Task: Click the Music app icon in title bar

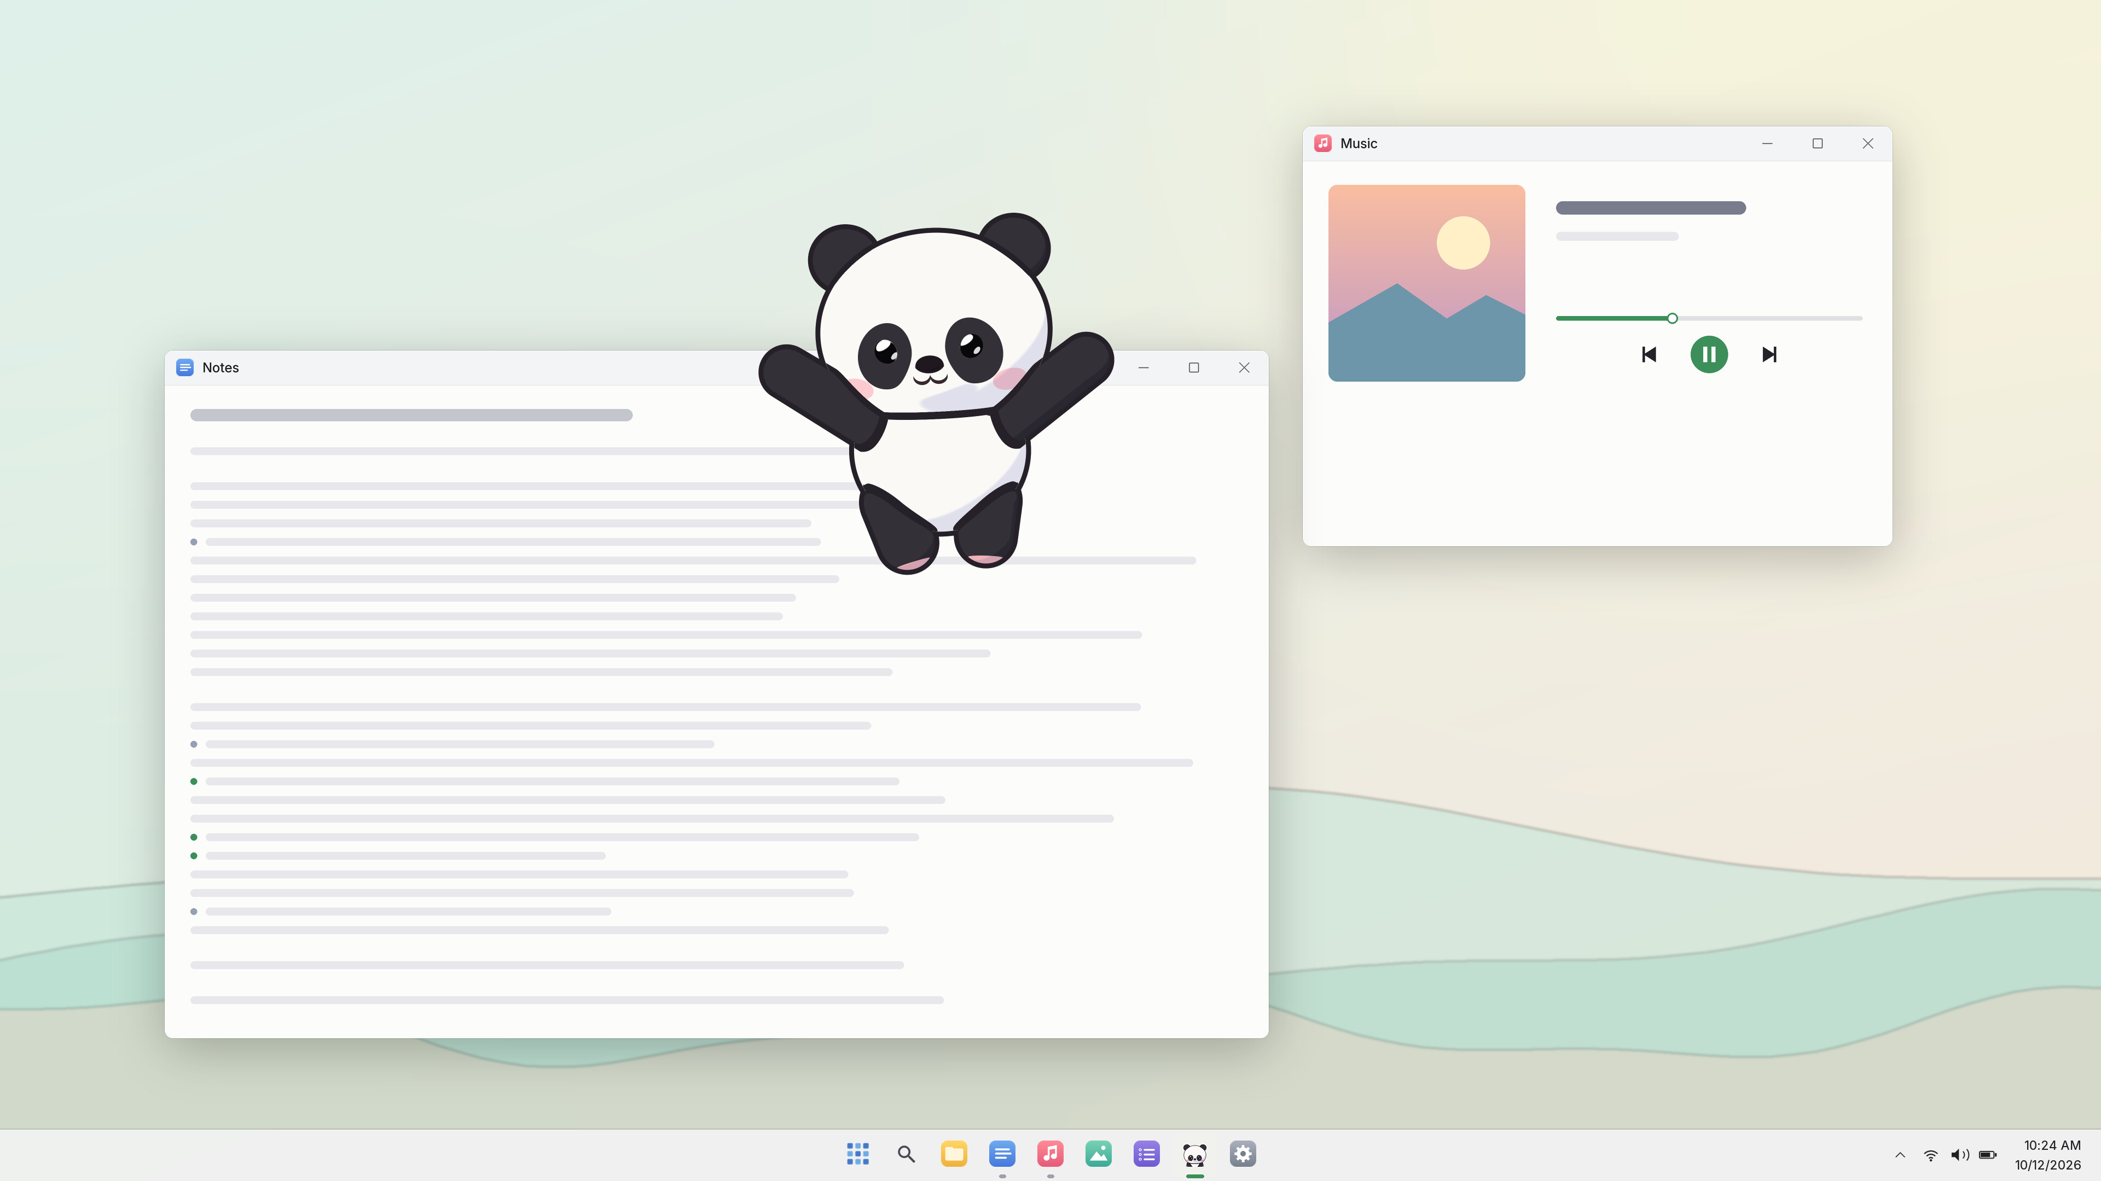Action: coord(1323,143)
